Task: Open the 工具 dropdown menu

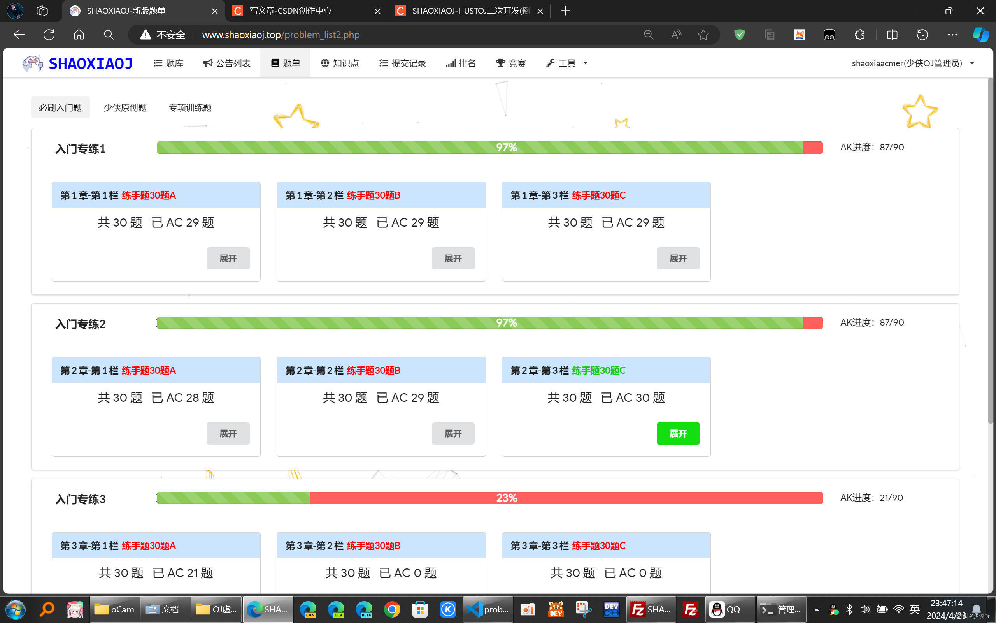Action: 567,63
